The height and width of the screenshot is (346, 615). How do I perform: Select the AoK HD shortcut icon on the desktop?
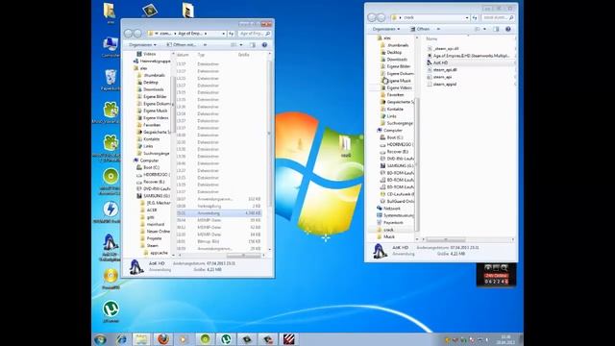(x=111, y=247)
